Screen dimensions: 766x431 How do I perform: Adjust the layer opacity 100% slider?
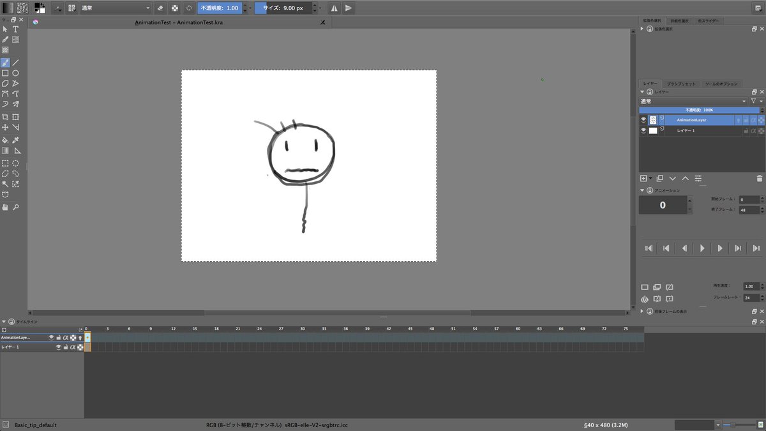coord(699,110)
